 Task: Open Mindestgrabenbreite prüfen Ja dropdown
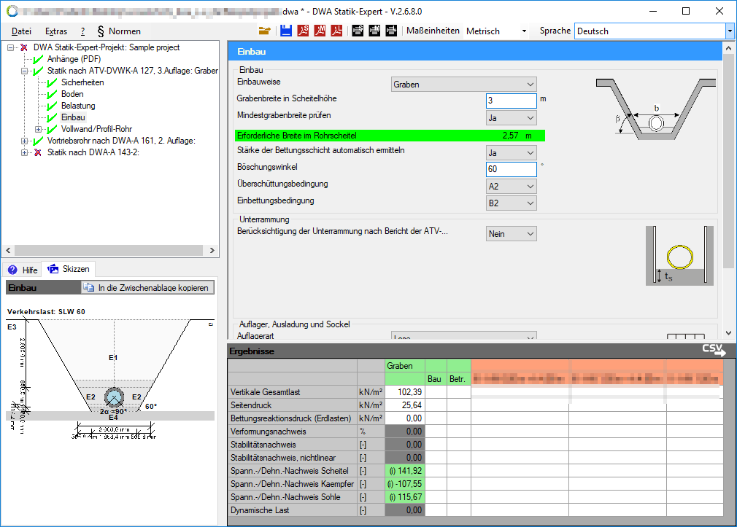(512, 118)
